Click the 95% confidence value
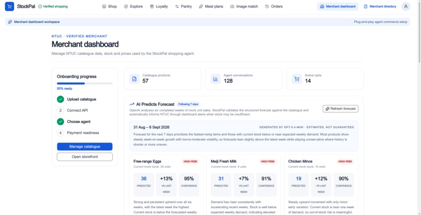The image size is (421, 215). (x=189, y=179)
